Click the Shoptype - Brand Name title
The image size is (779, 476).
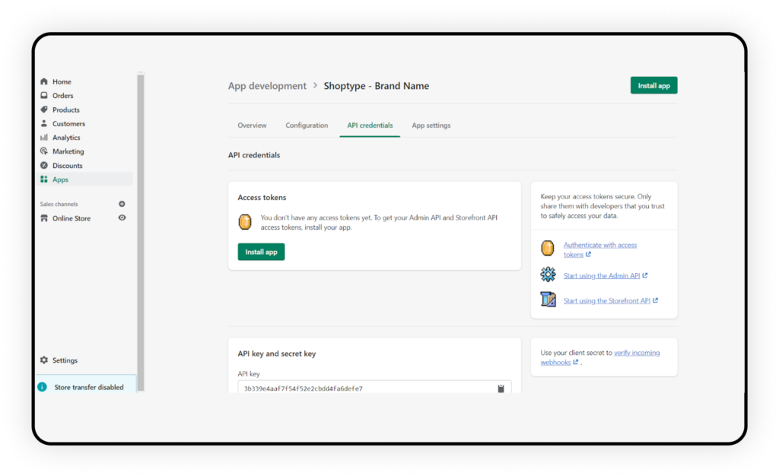376,85
